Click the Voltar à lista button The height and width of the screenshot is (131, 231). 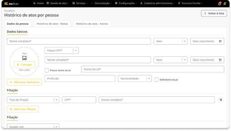(x=214, y=13)
